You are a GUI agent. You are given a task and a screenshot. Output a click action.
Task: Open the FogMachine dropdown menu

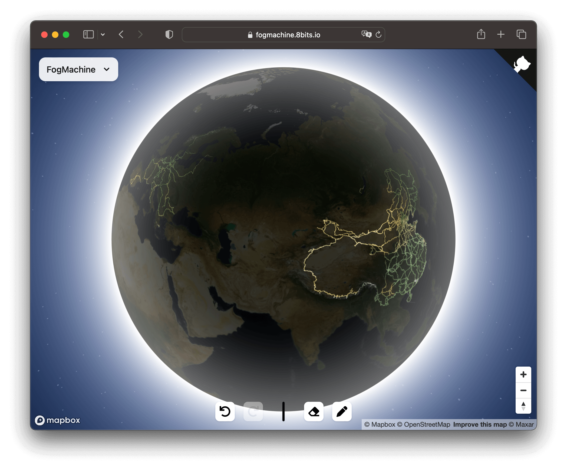click(x=78, y=69)
